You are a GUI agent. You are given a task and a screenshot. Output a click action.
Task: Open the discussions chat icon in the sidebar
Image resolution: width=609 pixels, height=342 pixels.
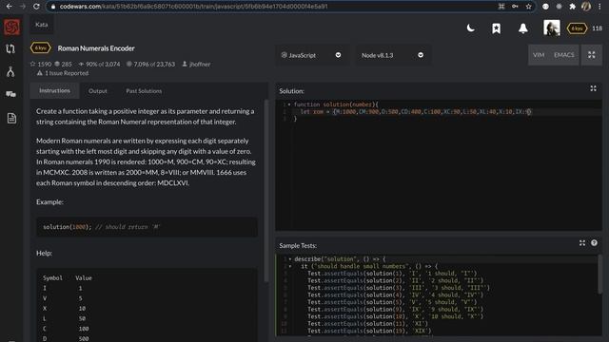coord(10,94)
